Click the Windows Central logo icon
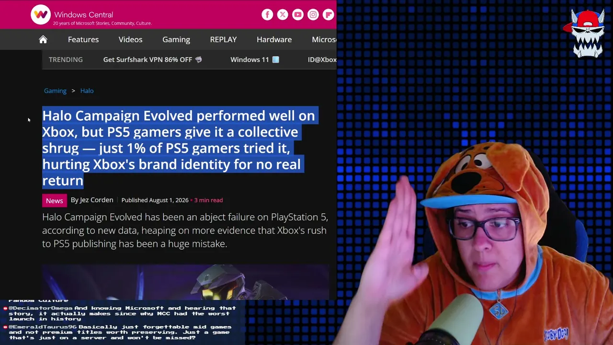 point(41,14)
